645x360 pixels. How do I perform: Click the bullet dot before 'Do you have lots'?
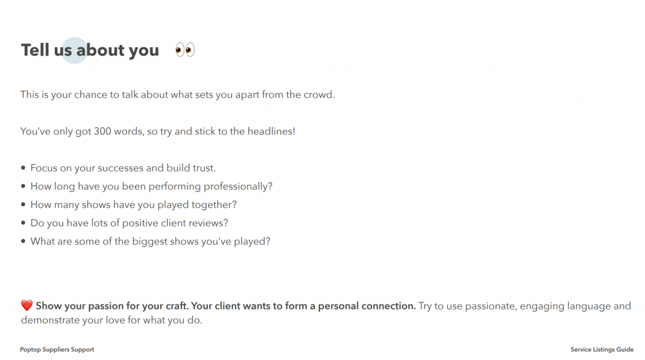coord(24,223)
